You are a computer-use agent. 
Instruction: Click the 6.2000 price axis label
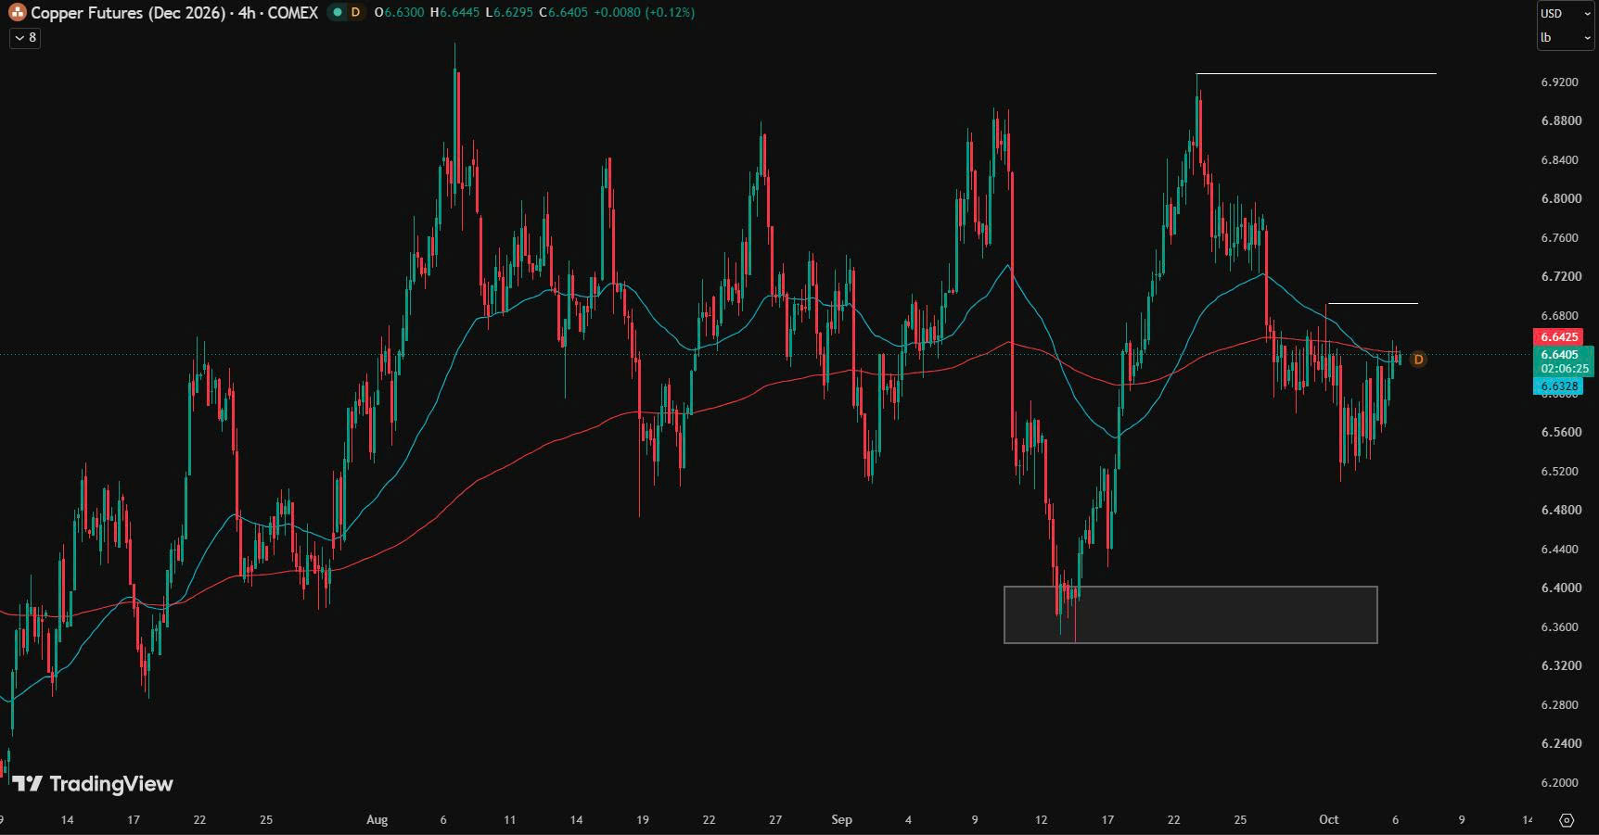coord(1559,783)
